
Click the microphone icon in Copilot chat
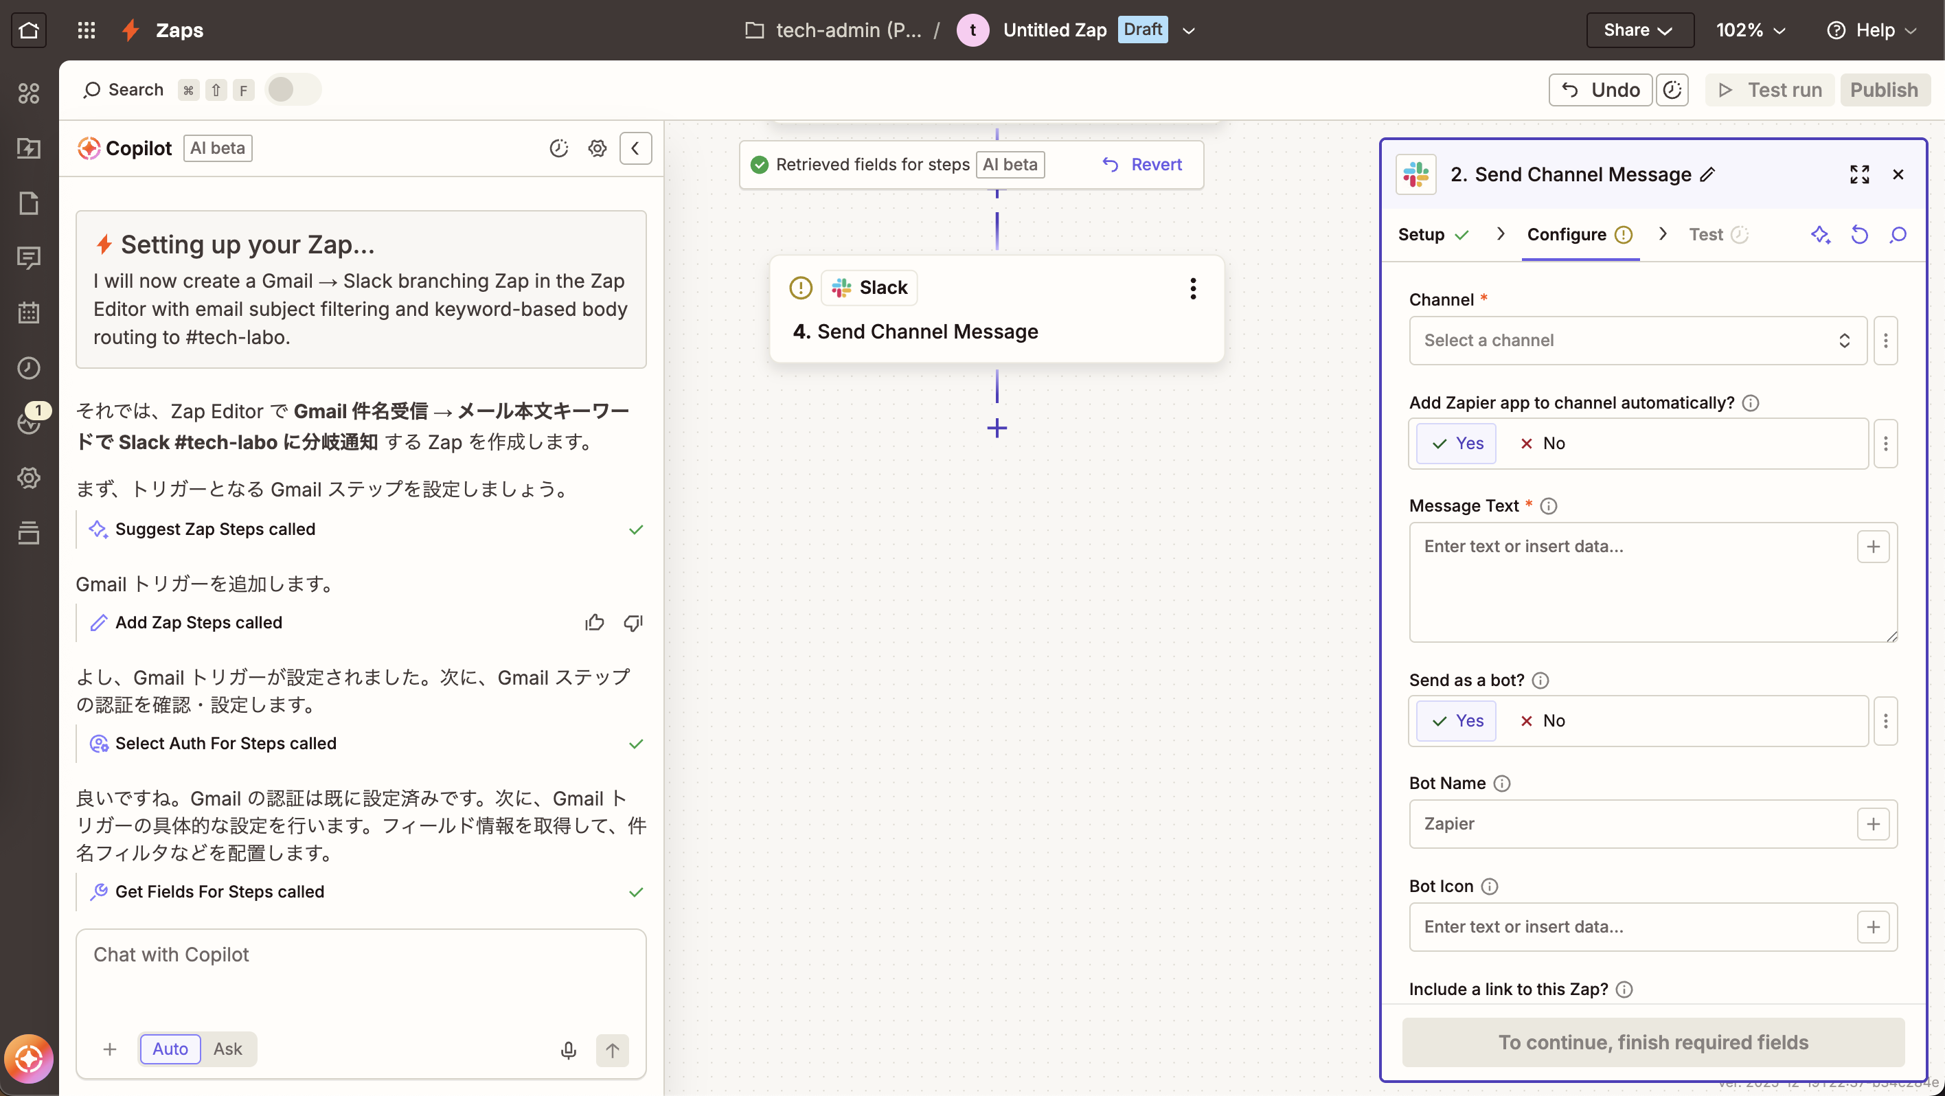569,1049
